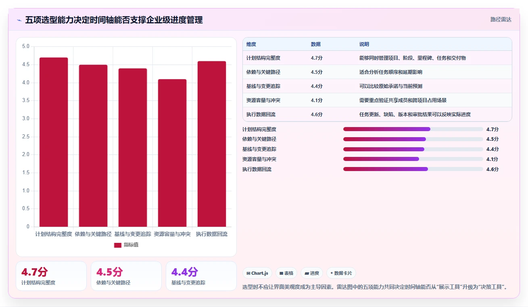Select the 表格 tag chip
This screenshot has width=528, height=307.
coord(286,273)
